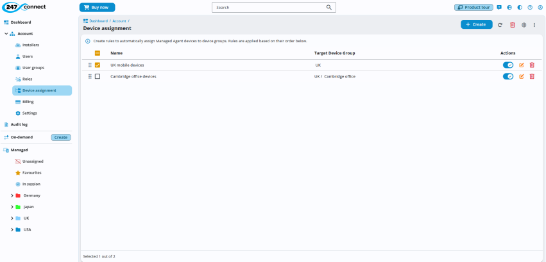Check the Cambridge office devices checkbox

point(98,76)
